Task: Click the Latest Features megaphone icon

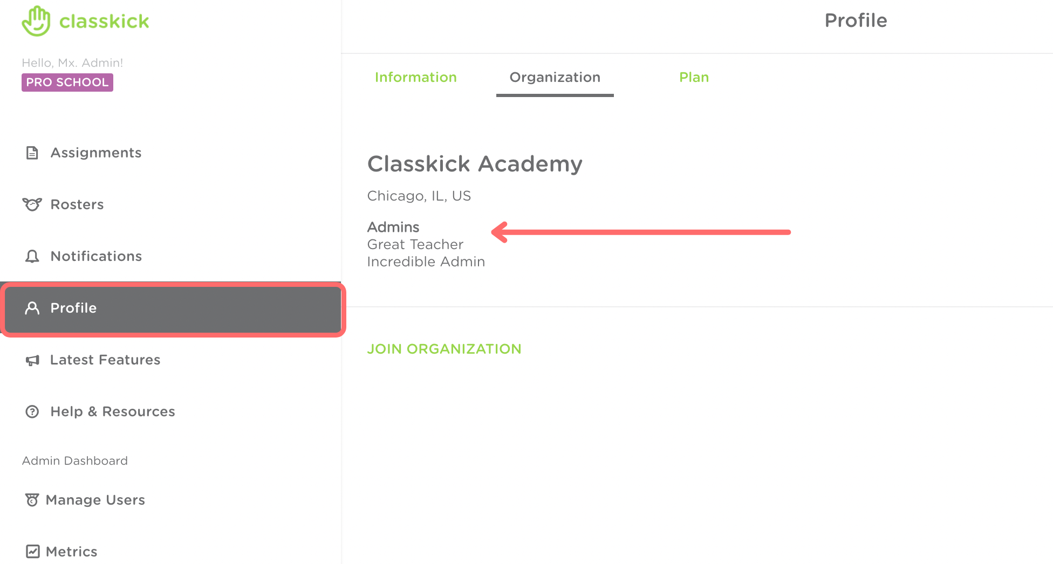Action: point(32,360)
